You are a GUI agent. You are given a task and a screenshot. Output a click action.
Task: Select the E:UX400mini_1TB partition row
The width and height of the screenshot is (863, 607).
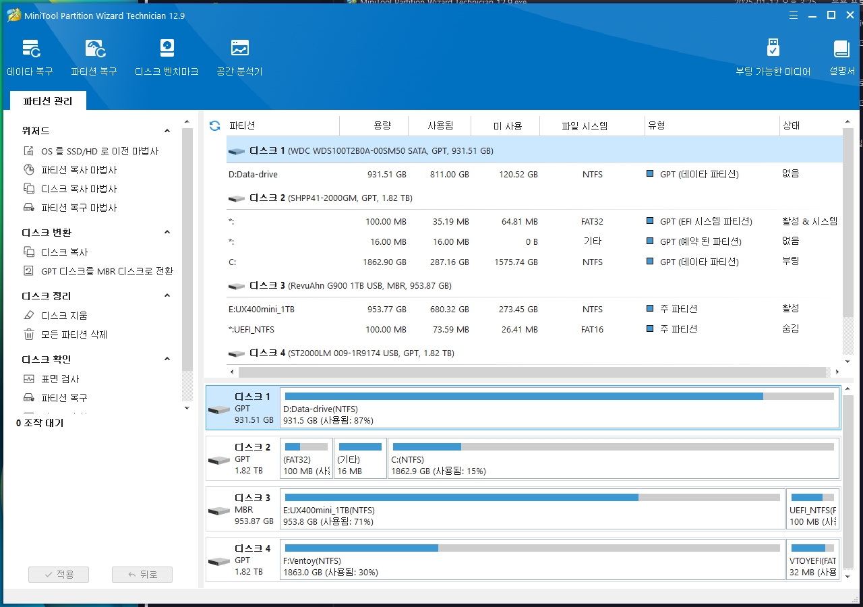[534, 309]
